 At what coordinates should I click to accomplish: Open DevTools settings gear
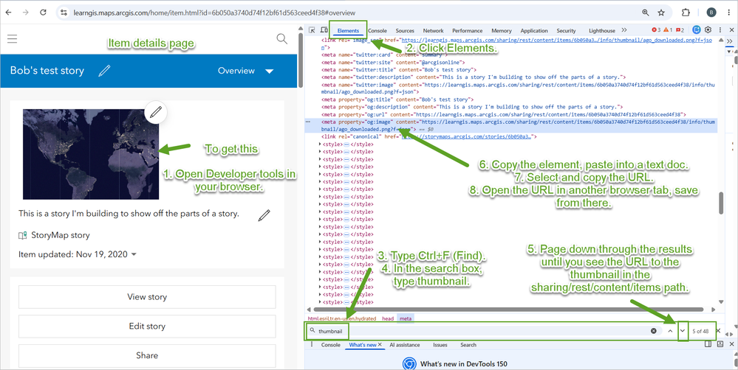pyautogui.click(x=708, y=30)
